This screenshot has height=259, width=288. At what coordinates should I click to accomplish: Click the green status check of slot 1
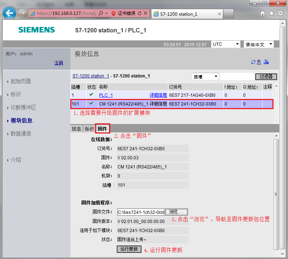91,95
